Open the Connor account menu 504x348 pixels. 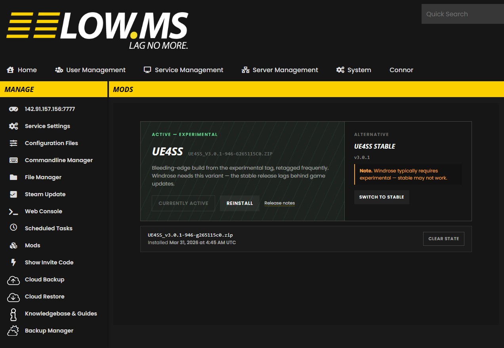(x=401, y=70)
